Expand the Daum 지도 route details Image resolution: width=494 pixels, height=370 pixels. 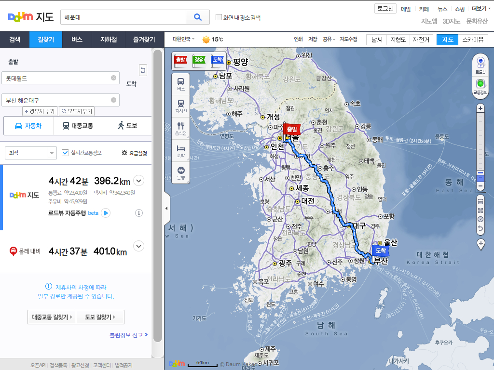pos(138,181)
